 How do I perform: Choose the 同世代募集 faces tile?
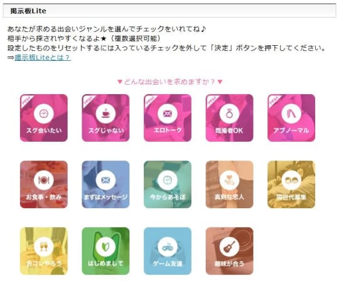point(291,184)
